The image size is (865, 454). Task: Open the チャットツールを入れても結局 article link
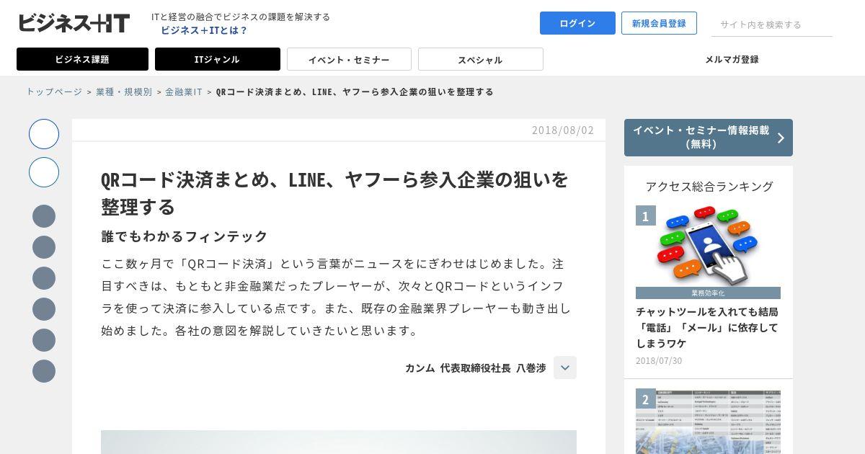click(707, 327)
